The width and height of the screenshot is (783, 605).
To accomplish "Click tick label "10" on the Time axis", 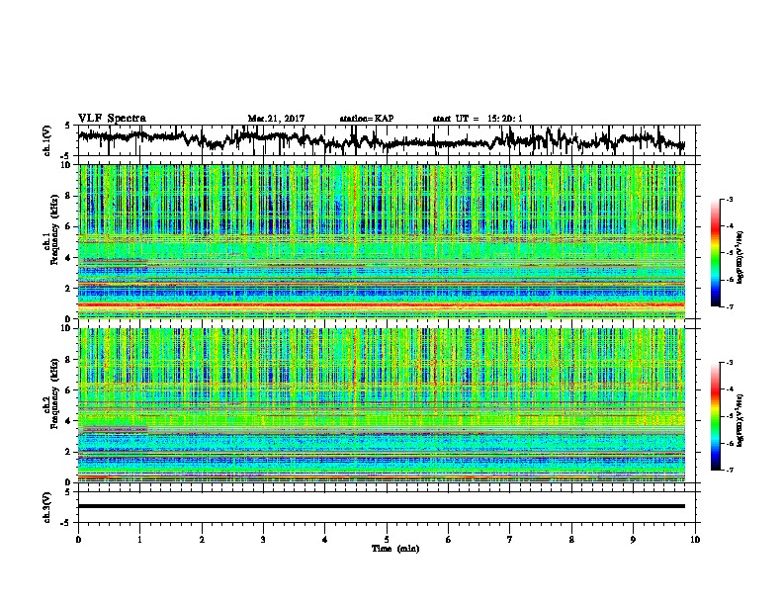I will (x=695, y=540).
